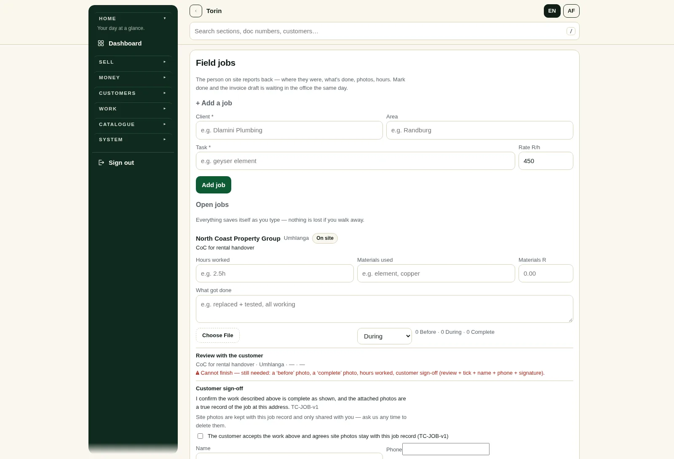Tick the customer accepts work checkbox
The image size is (674, 459).
[201, 436]
